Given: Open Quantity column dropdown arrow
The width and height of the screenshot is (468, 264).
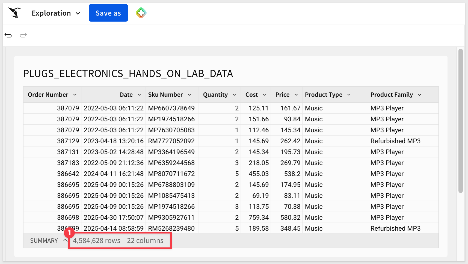Looking at the screenshot, I should [234, 95].
